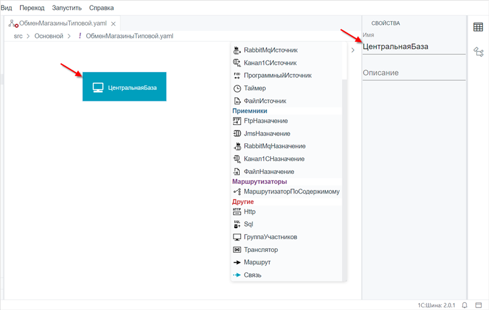
Task: Collapse the palette with the chevron arrow
Action: [x=353, y=50]
